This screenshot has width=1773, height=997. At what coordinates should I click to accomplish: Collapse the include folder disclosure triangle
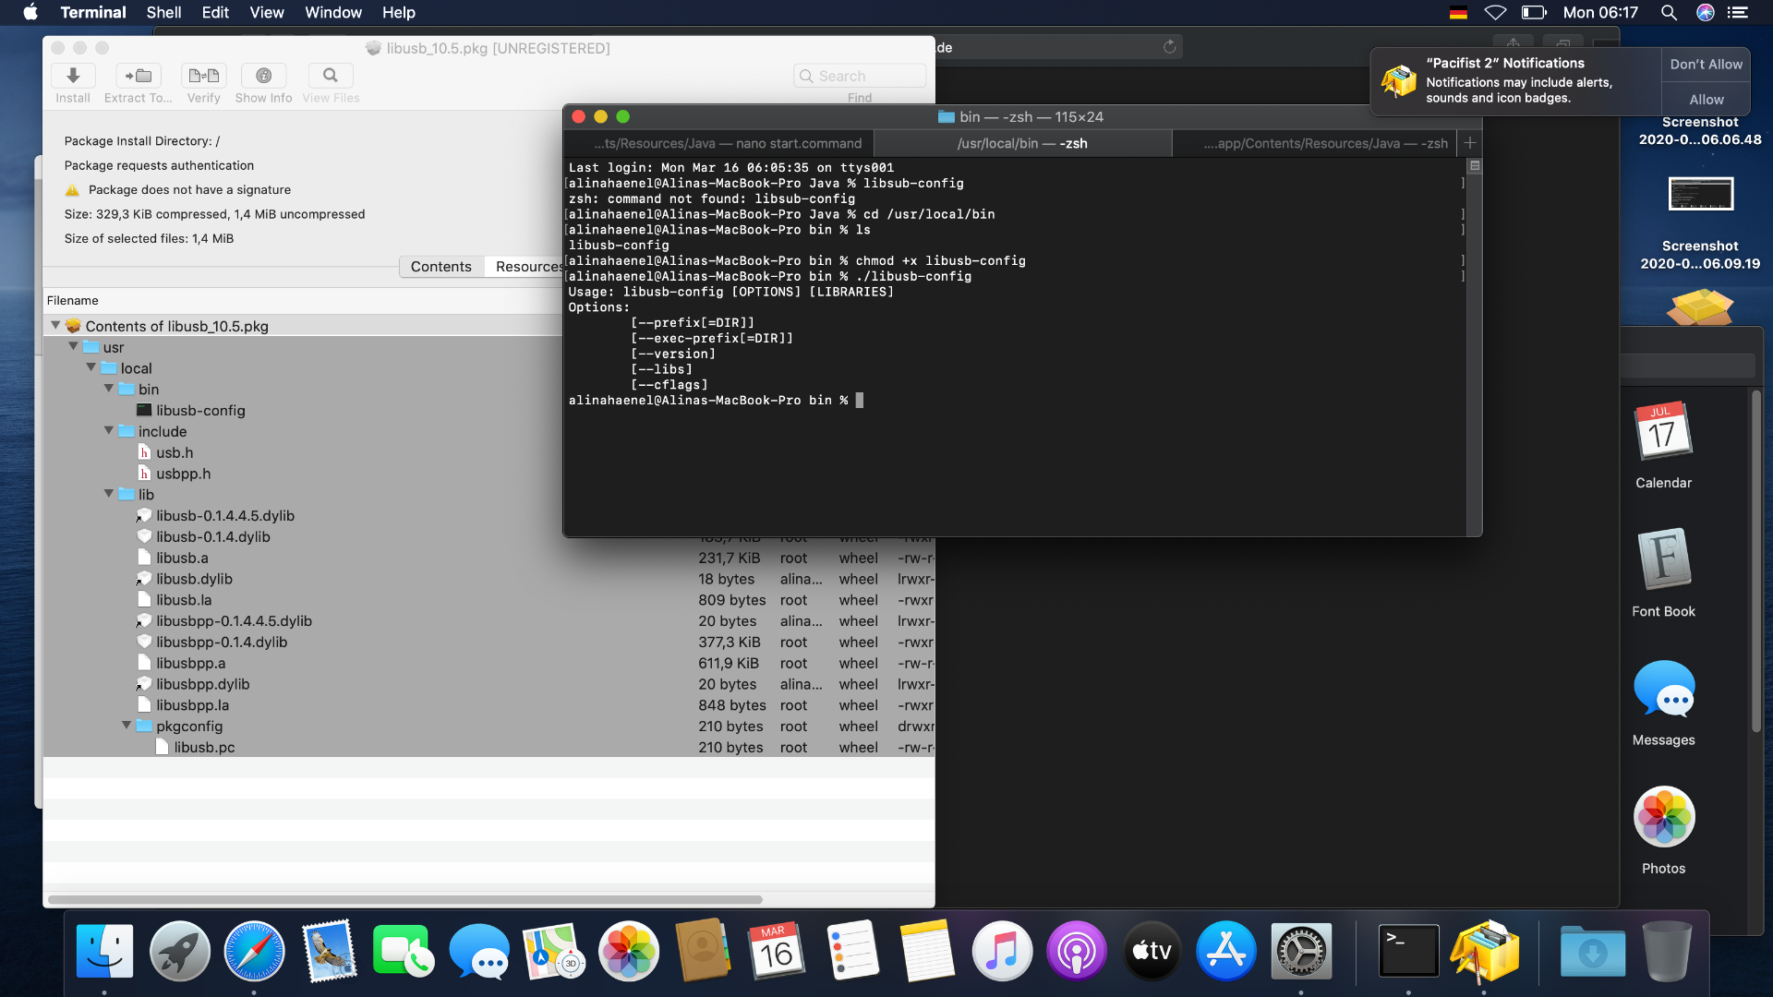109,430
